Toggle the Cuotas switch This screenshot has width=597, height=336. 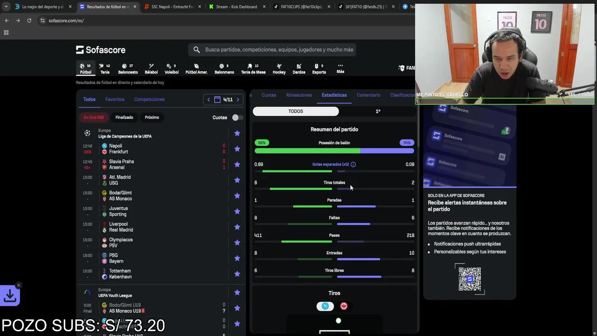pos(237,118)
